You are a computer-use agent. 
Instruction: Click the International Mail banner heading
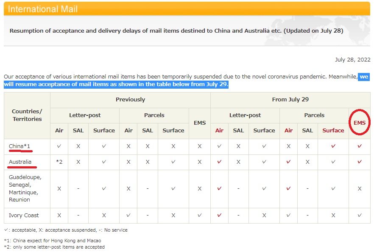[x=43, y=9]
